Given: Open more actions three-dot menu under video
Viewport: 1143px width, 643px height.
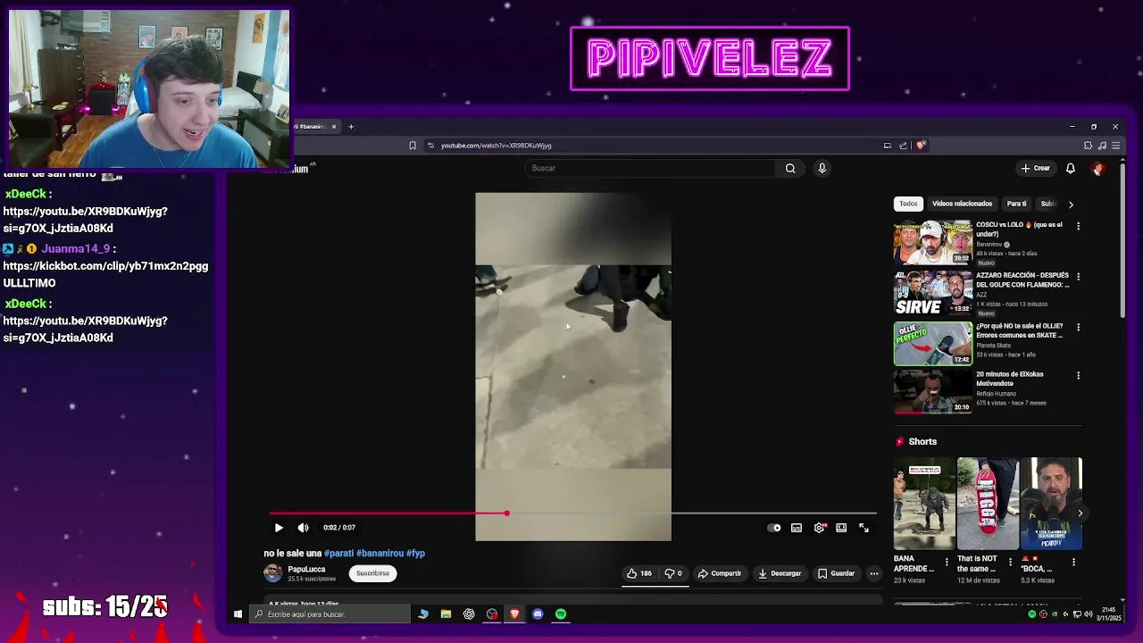Looking at the screenshot, I should (874, 573).
